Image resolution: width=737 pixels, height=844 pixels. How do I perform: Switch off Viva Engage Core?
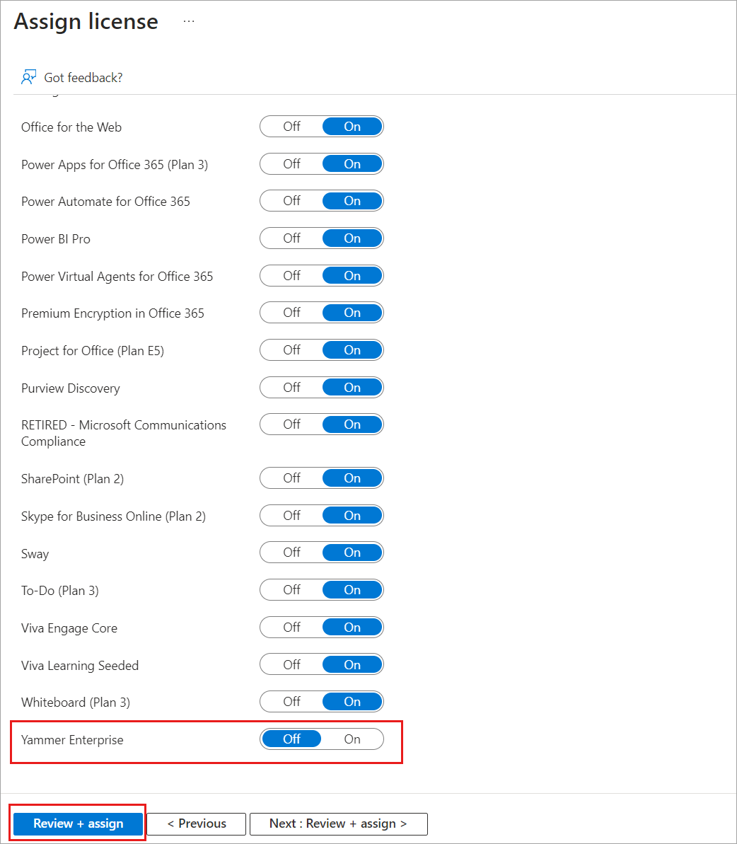291,627
